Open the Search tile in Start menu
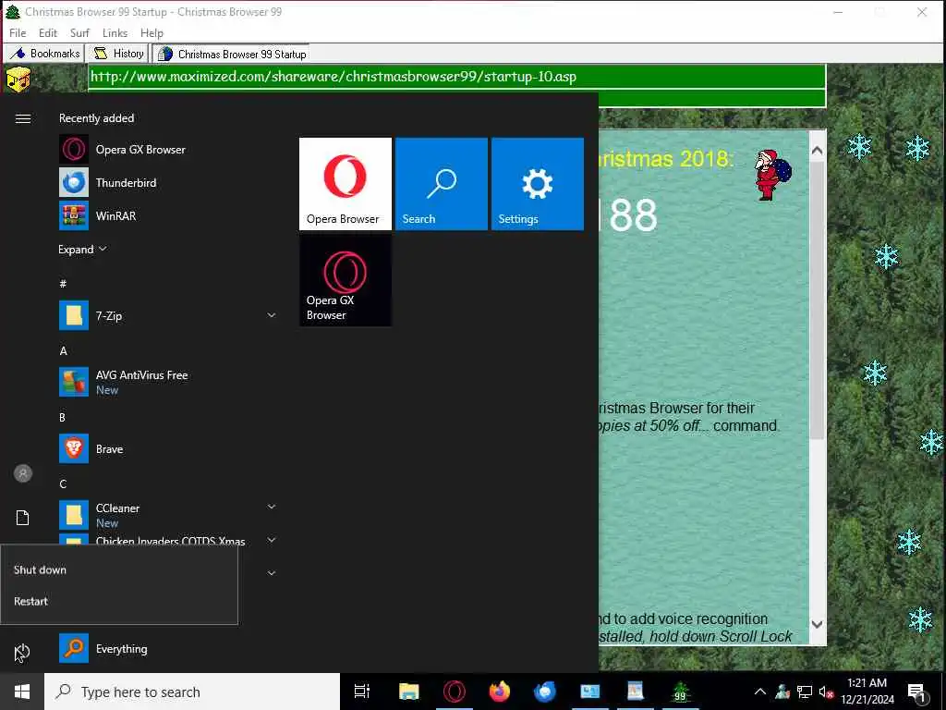This screenshot has width=946, height=710. coord(441,184)
